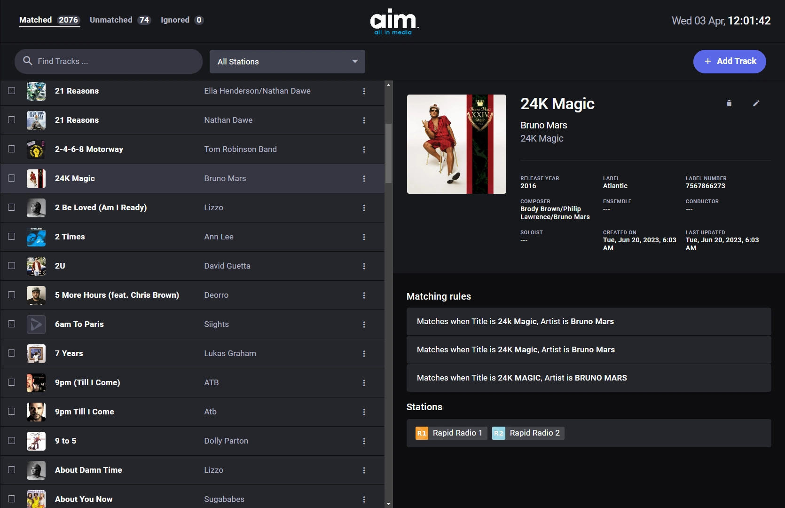Image resolution: width=785 pixels, height=508 pixels.
Task: Select the checkbox for 2-4-6-8 Motorway
Action: pos(12,149)
